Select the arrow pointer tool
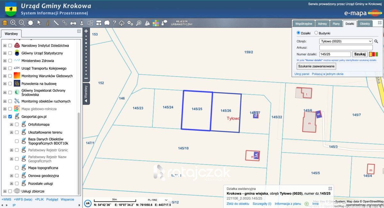This screenshot has width=384, height=208. (x=39, y=23)
